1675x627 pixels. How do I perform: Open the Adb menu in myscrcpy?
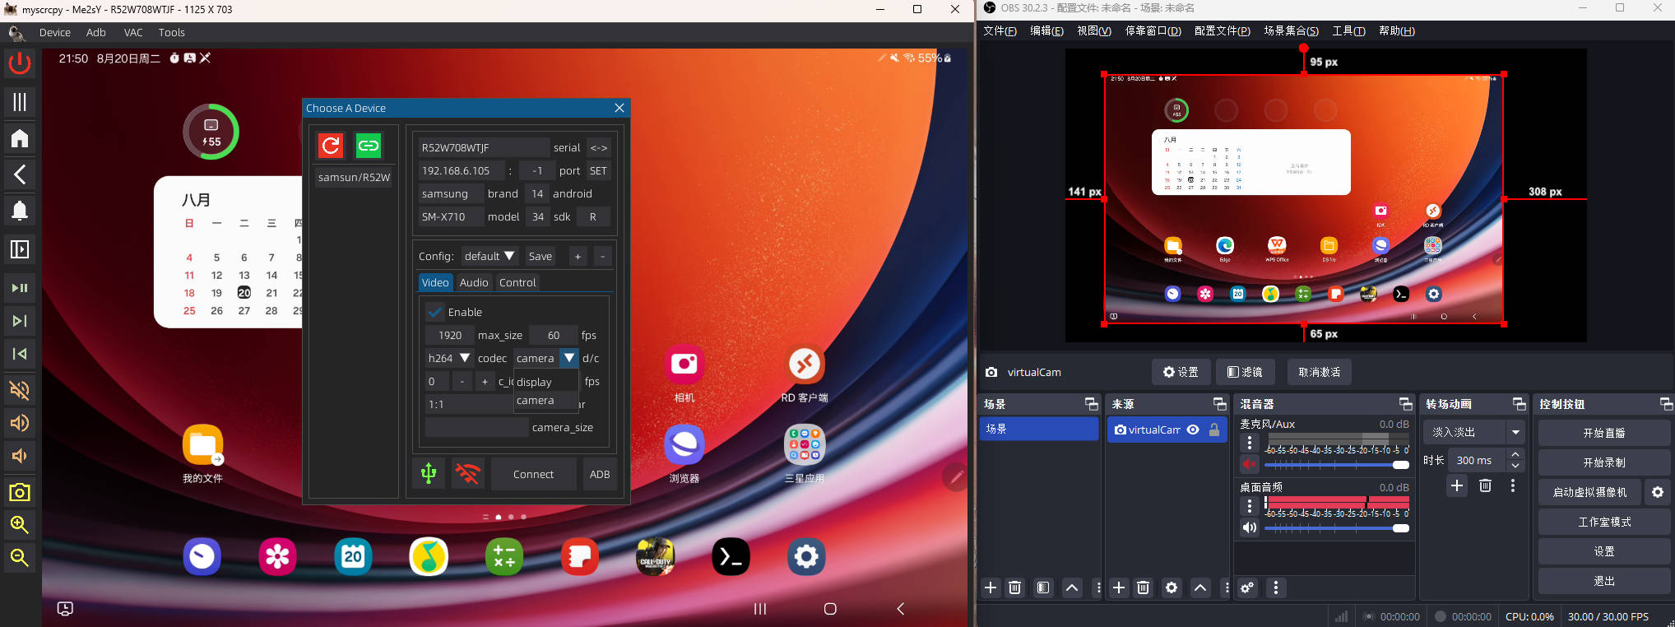pyautogui.click(x=96, y=32)
